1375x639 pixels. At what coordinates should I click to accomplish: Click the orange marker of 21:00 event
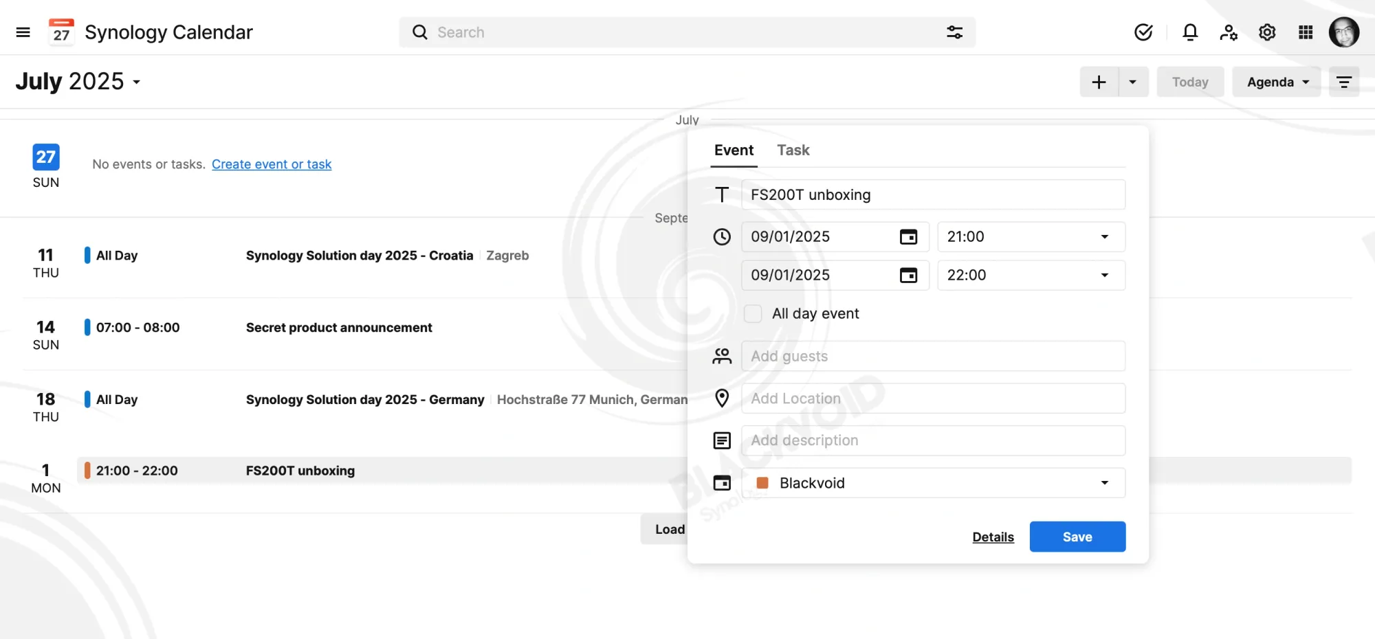[87, 471]
